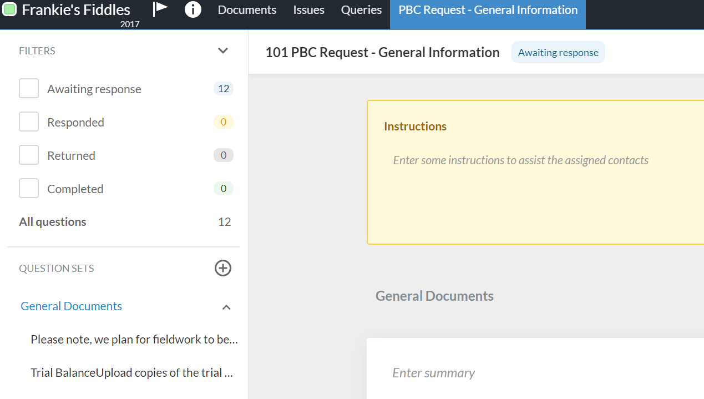Show All questions in sidebar

(53, 222)
